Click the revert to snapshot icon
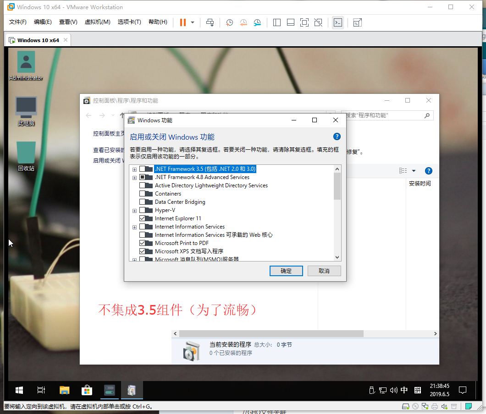486x414 pixels. pos(243,22)
